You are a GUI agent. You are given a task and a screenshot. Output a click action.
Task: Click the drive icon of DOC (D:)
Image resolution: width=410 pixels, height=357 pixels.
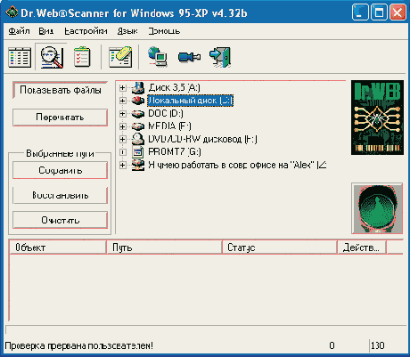[x=138, y=113]
